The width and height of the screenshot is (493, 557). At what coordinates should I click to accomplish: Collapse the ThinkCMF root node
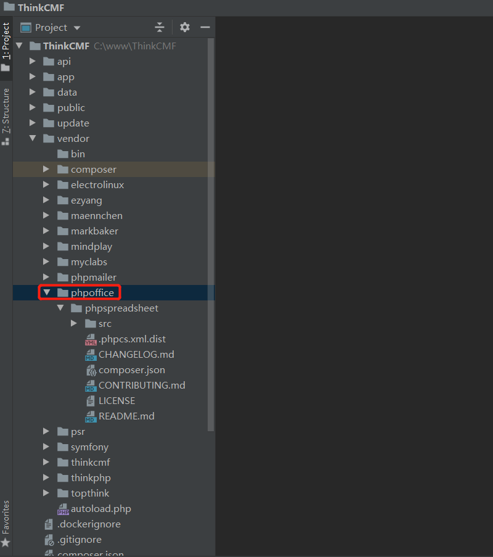pyautogui.click(x=19, y=46)
